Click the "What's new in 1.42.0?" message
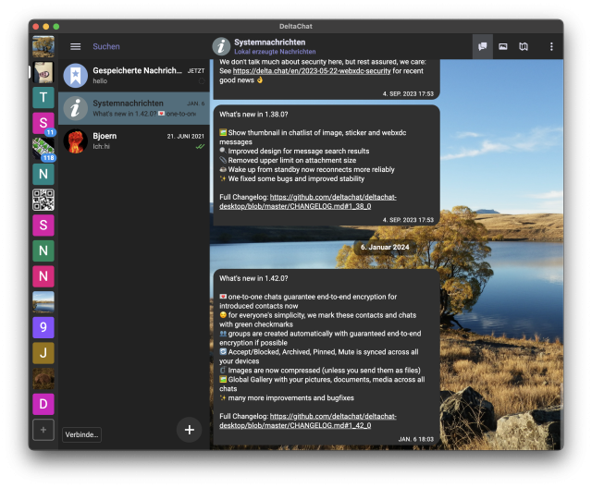Screen dimensions: 592x488 [327, 357]
